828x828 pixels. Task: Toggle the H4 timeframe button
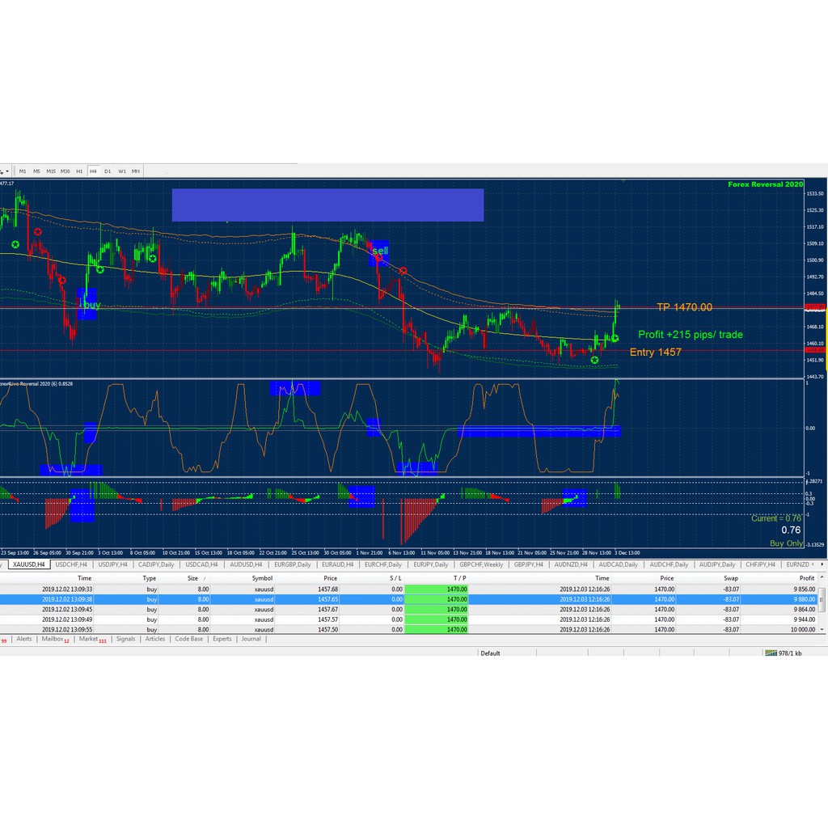pos(93,171)
